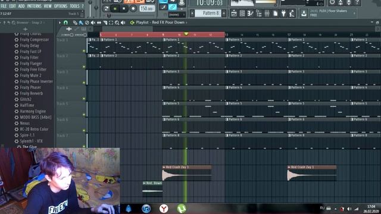Mute Track 5 with its green light

click(x=84, y=115)
